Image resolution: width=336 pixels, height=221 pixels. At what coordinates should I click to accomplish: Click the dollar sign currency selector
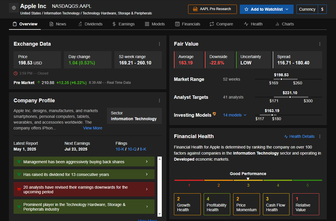click(322, 9)
